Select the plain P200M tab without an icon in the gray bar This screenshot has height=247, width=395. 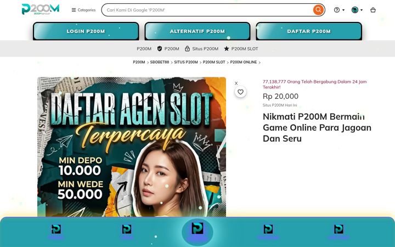(144, 49)
